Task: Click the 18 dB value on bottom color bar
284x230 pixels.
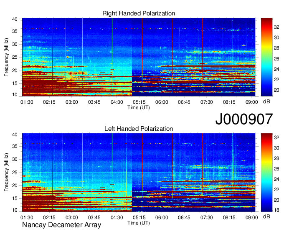Action: coord(276,210)
